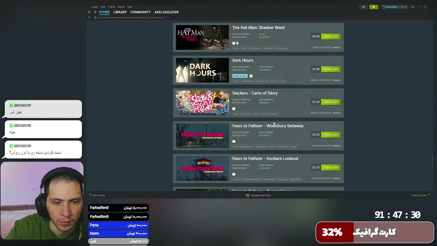This screenshot has height=246, width=437.
Task: Open the Dark Hours title link
Action: point(243,60)
